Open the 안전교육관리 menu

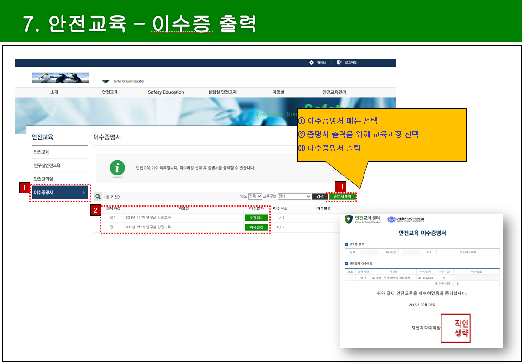pyautogui.click(x=334, y=92)
